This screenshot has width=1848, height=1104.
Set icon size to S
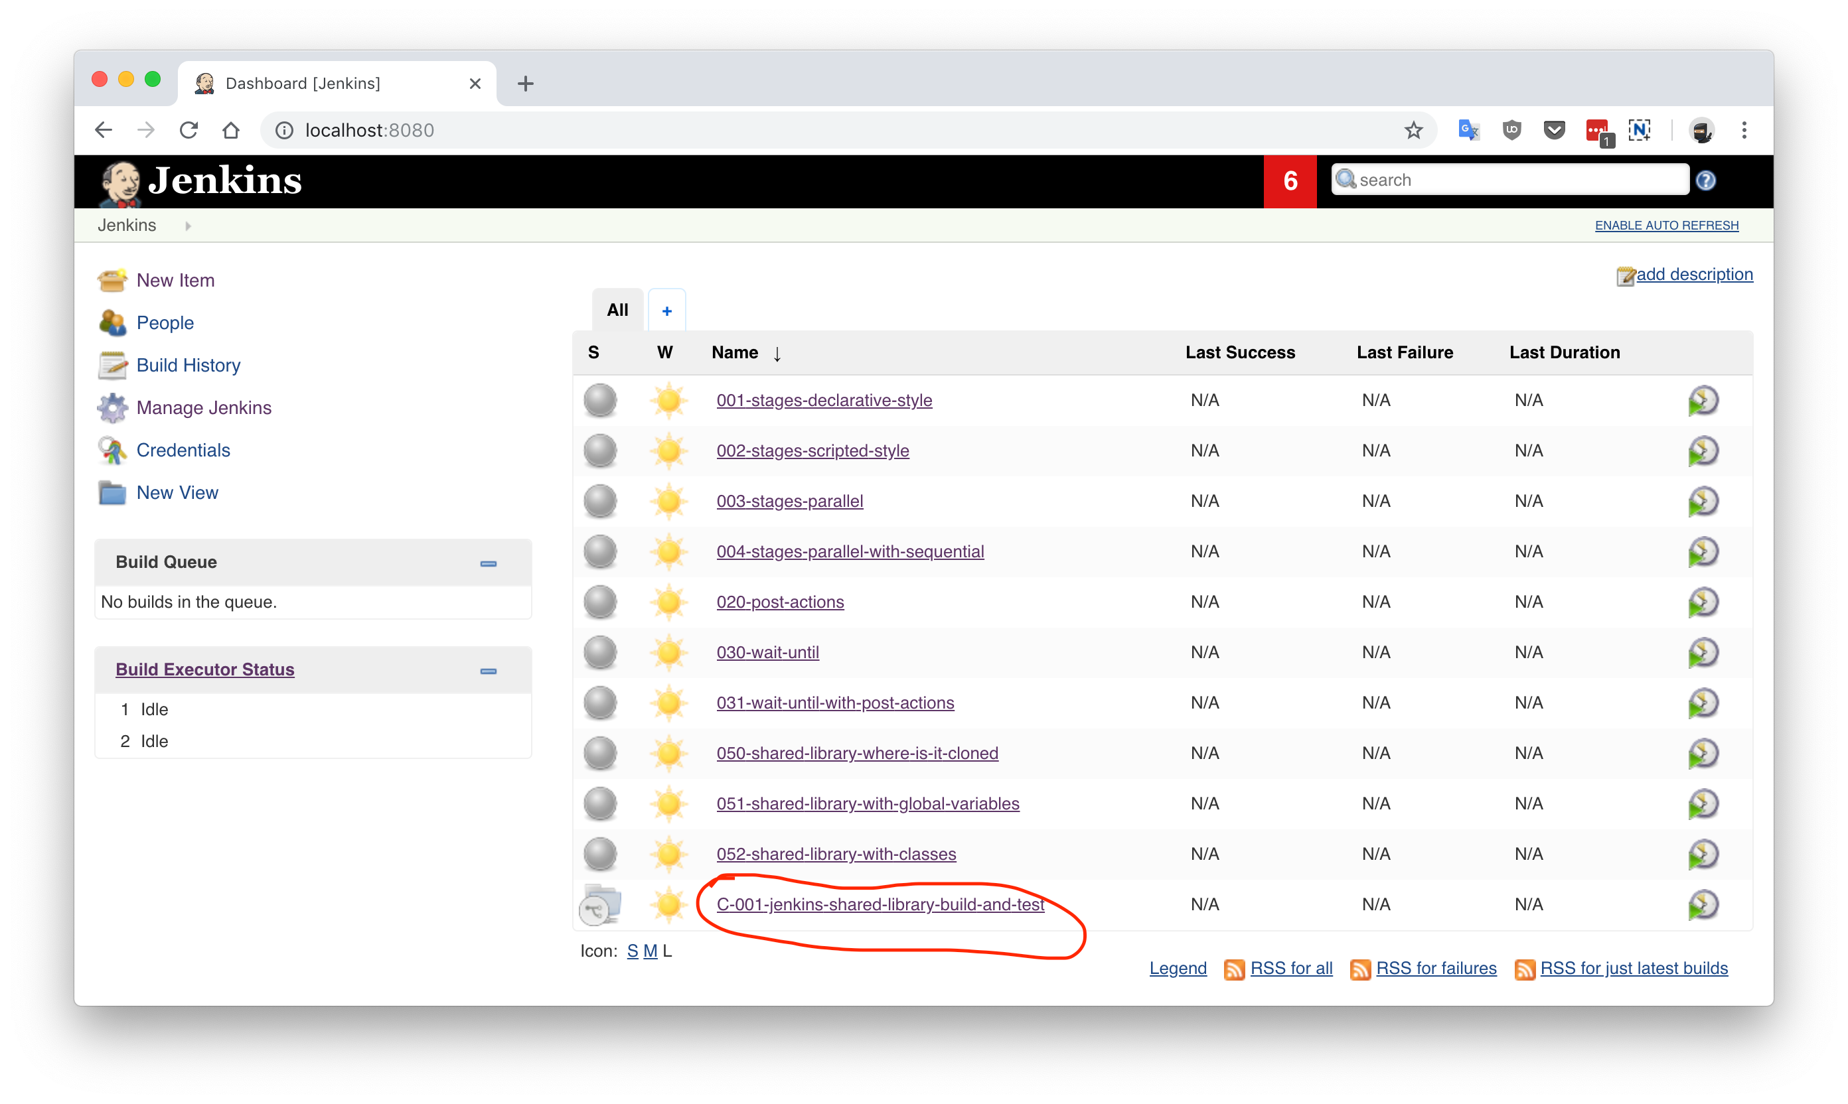[x=632, y=951]
